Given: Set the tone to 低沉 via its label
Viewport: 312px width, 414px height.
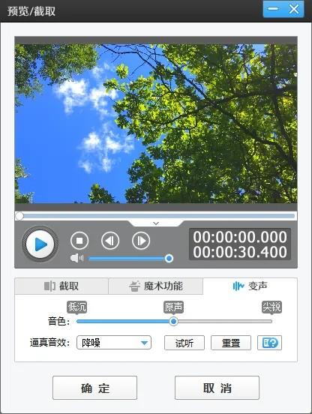Looking at the screenshot, I should [76, 307].
